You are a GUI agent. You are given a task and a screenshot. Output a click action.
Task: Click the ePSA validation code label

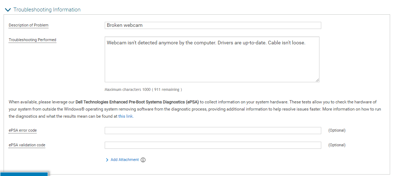coord(27,145)
